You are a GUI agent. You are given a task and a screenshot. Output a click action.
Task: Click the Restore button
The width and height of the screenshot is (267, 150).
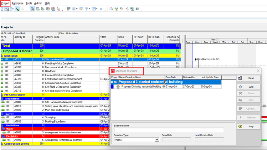[x=248, y=117]
